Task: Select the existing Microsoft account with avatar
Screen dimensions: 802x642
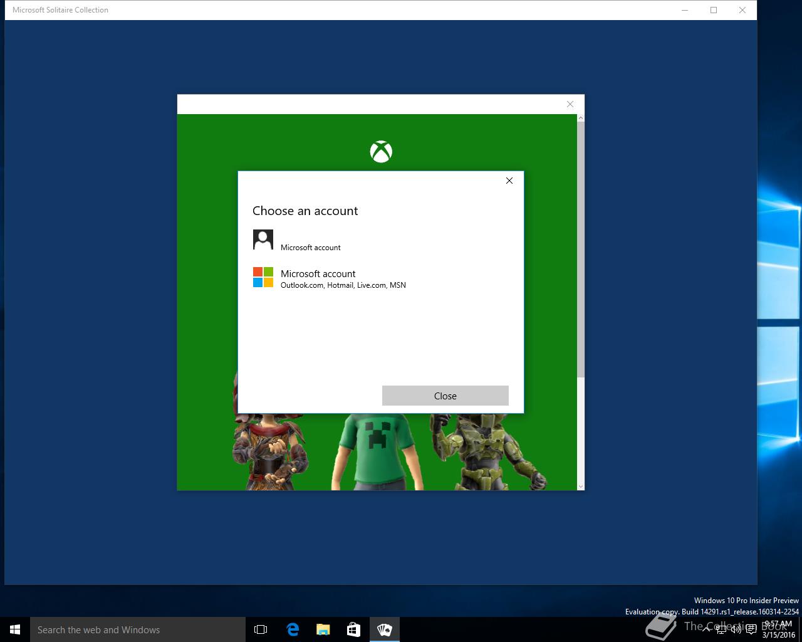Action: point(380,240)
